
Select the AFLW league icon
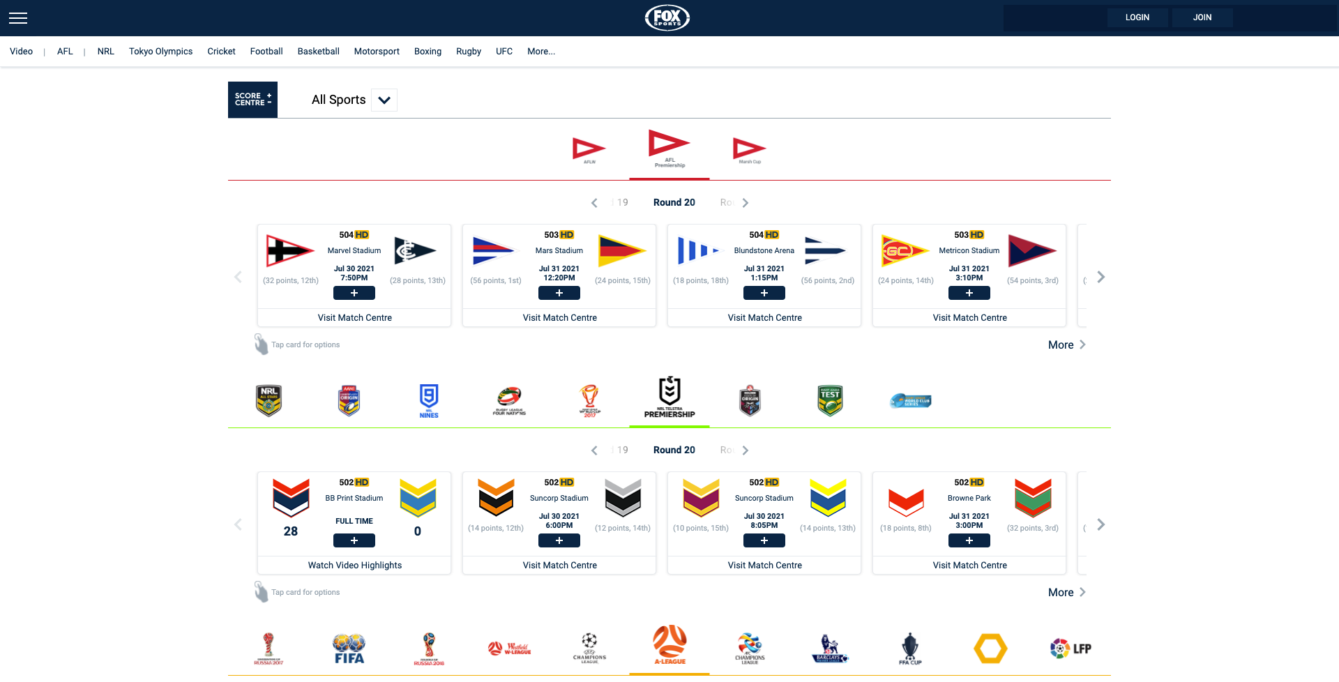tap(589, 151)
